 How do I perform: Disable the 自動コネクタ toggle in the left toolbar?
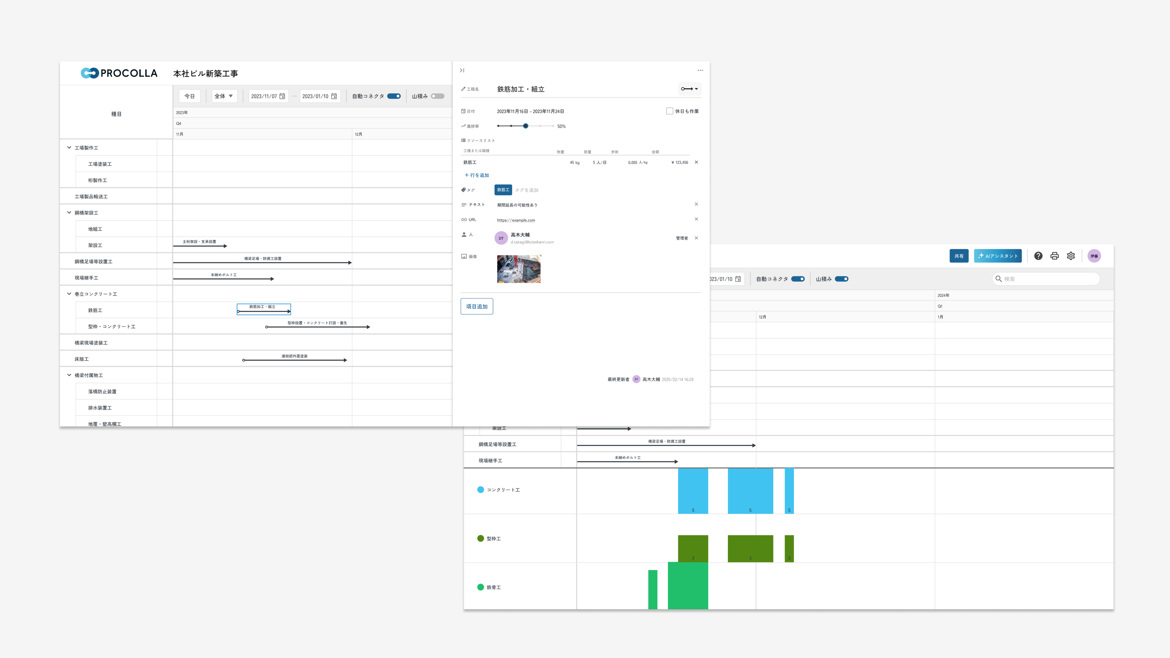pyautogui.click(x=394, y=96)
